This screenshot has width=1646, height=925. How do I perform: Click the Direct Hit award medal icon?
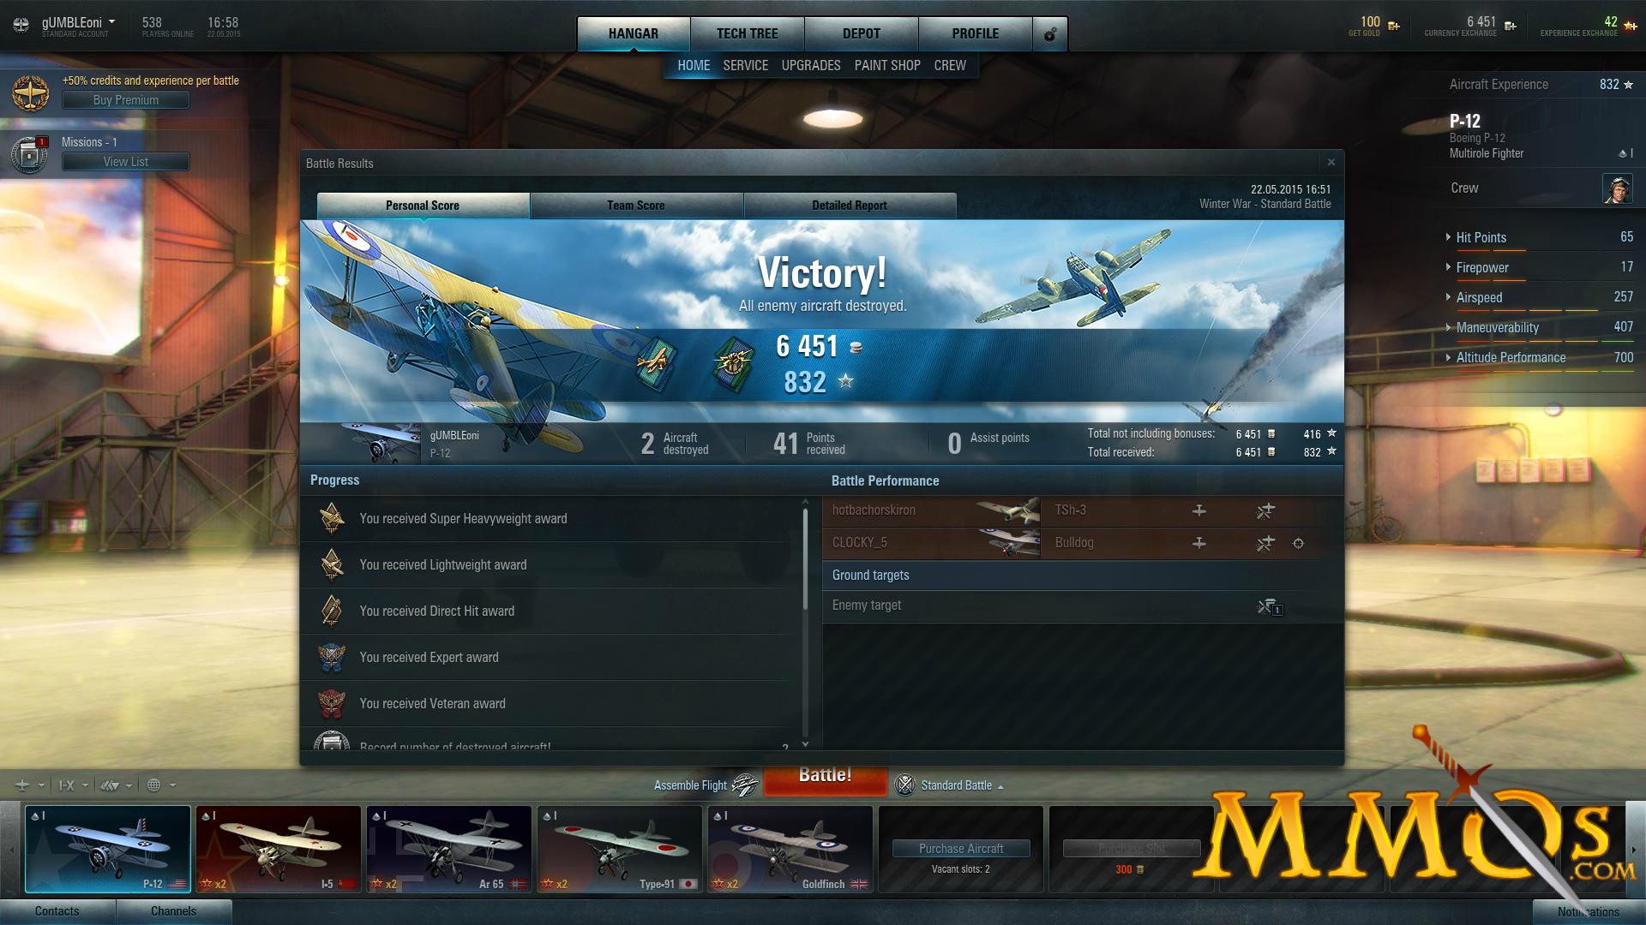332,611
